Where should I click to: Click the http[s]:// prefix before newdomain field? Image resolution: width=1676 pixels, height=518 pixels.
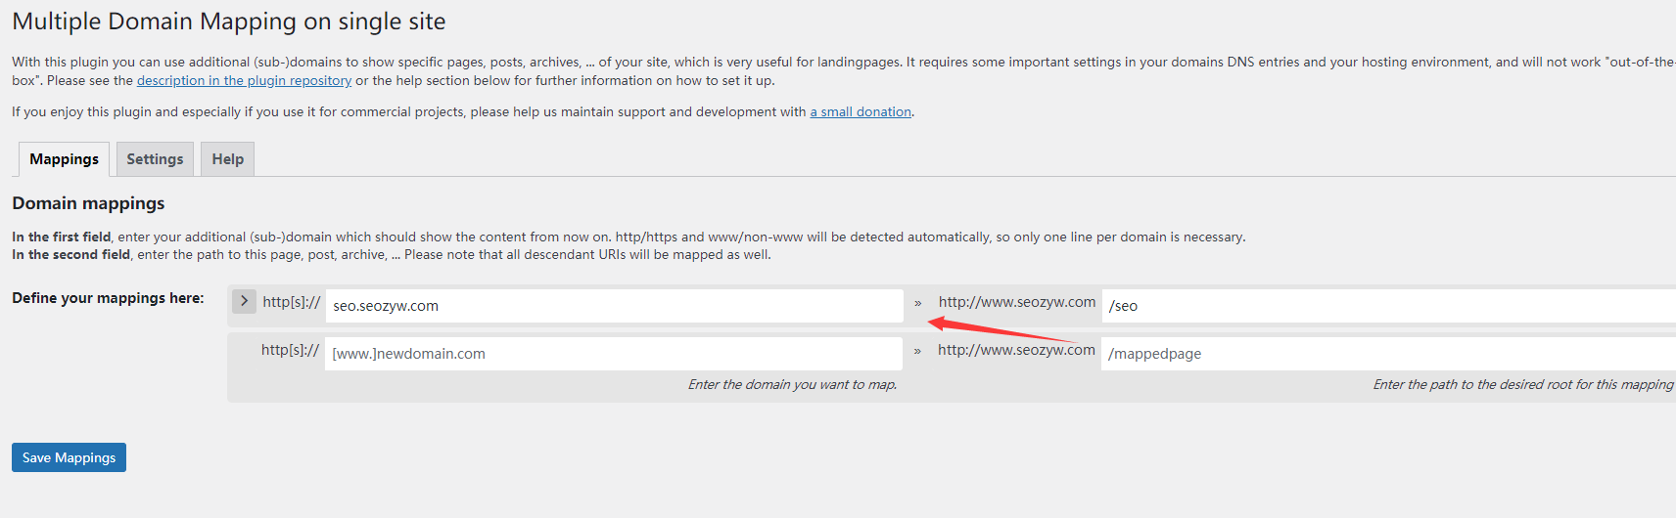290,350
